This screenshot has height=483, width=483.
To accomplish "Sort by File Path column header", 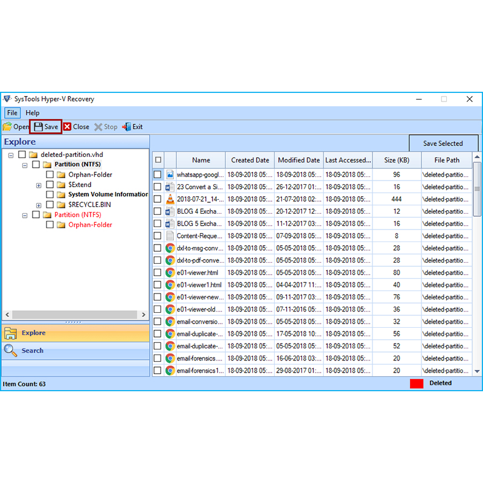I will click(x=447, y=160).
